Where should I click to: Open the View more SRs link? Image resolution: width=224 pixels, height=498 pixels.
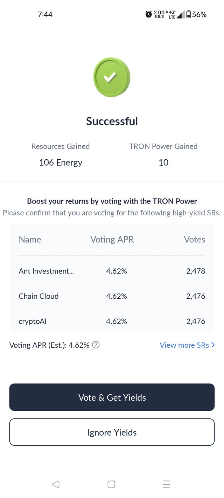(184, 345)
